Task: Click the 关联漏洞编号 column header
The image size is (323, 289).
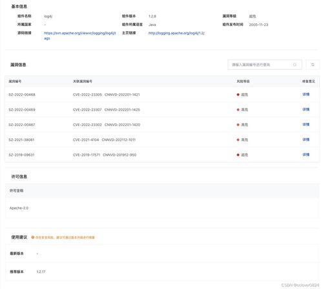Action: [83, 81]
